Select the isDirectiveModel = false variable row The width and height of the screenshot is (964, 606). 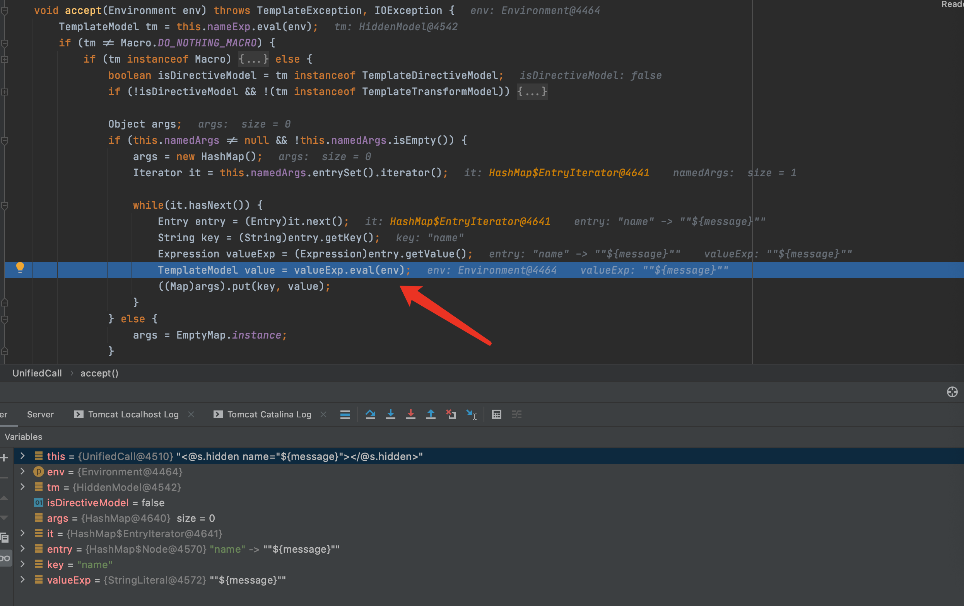tap(489, 502)
